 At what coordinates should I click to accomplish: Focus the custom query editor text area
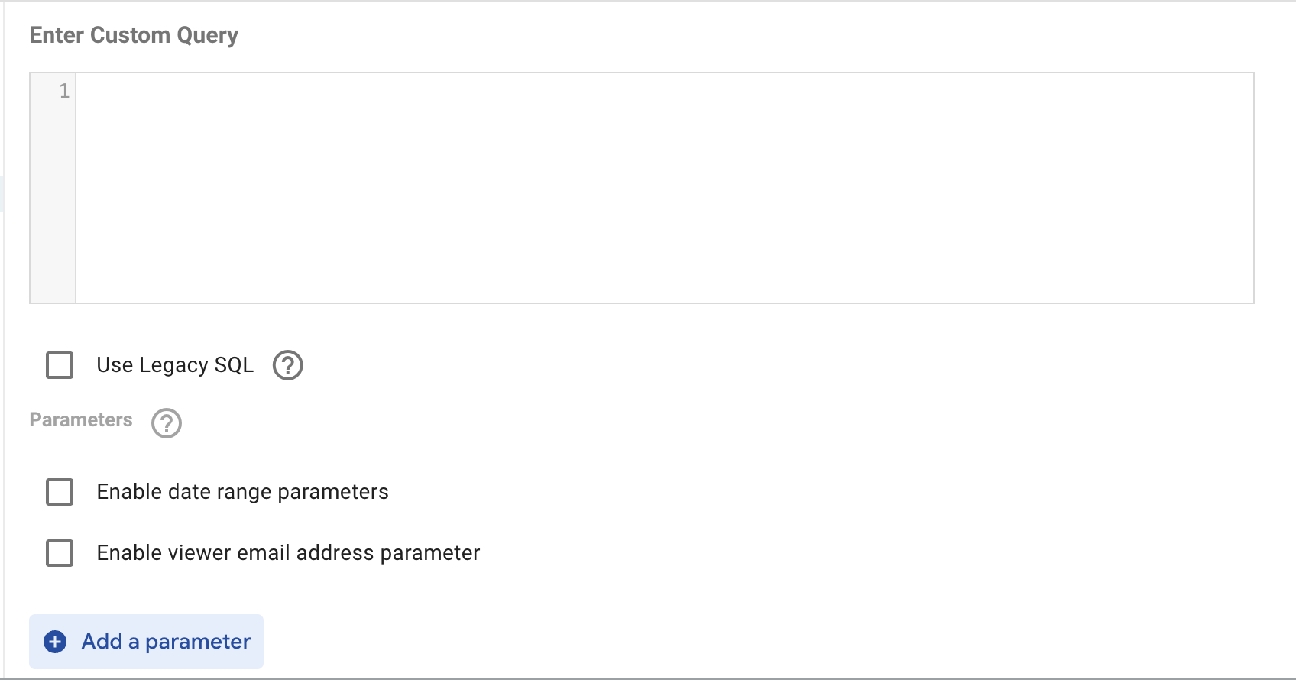pos(665,188)
